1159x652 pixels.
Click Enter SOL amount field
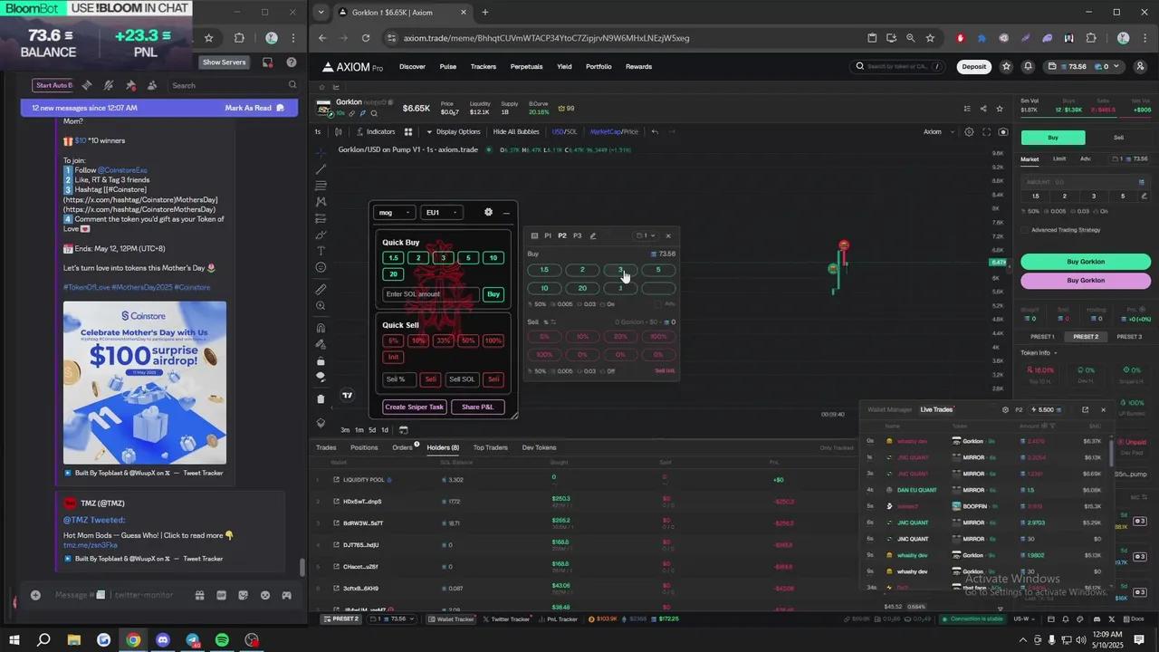tap(430, 294)
